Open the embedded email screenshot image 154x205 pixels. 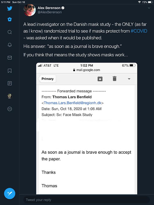click(x=87, y=128)
